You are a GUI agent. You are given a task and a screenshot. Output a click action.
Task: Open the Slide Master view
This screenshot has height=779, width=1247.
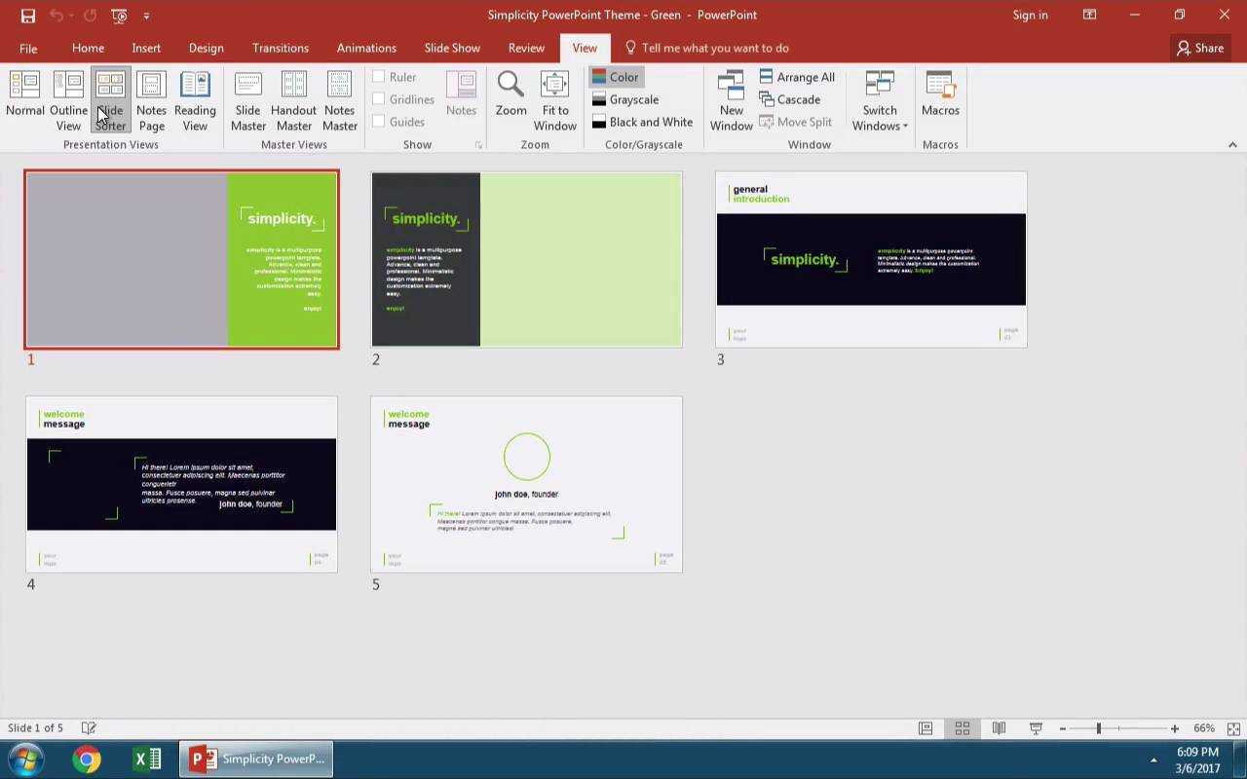pos(248,100)
